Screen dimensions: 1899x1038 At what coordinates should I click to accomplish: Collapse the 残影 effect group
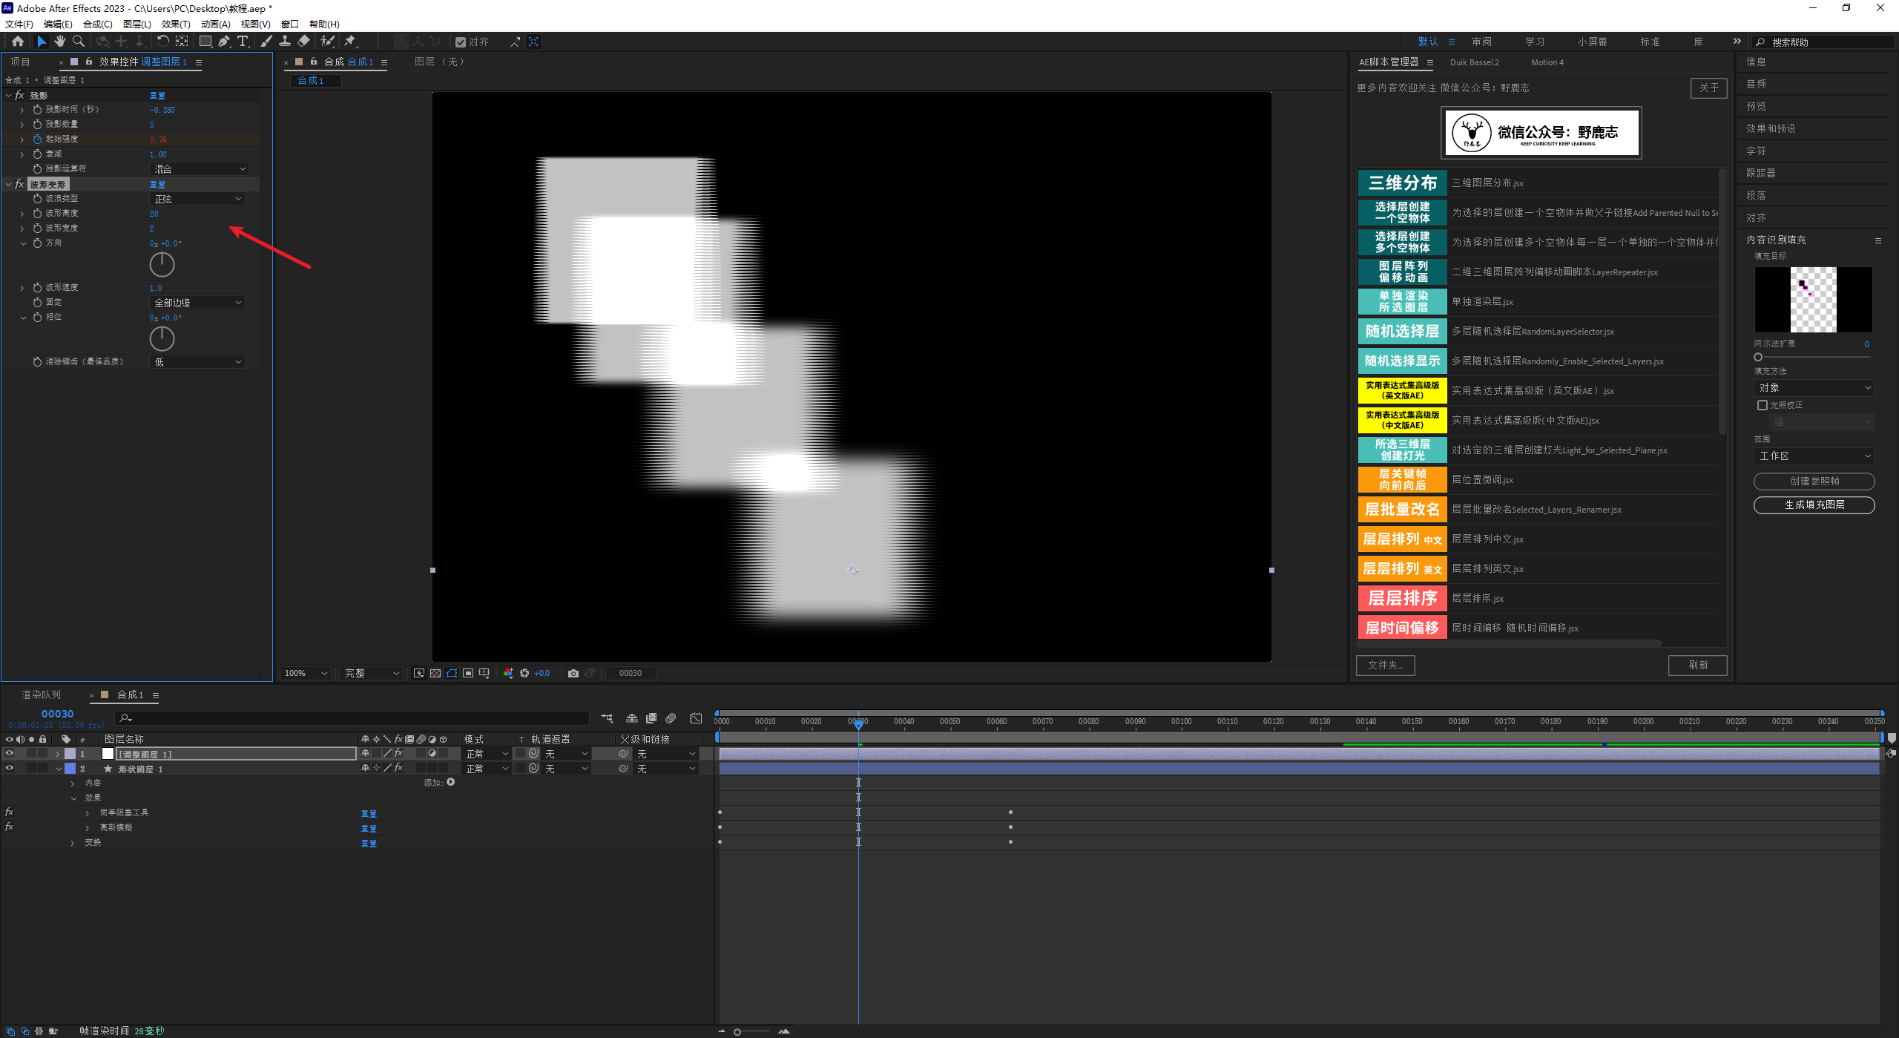tap(9, 95)
